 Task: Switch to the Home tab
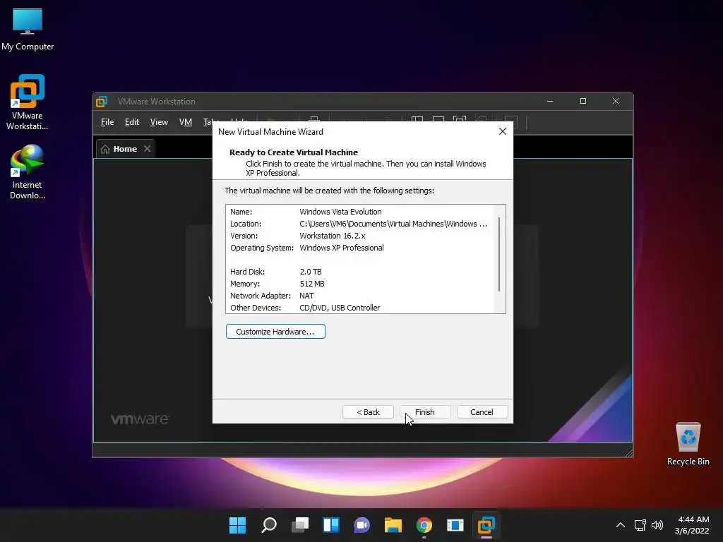click(x=125, y=149)
